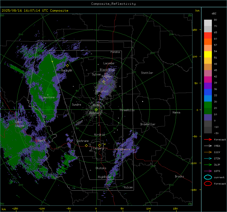Click the Hanna town label
The image size is (227, 212).
click(176, 112)
